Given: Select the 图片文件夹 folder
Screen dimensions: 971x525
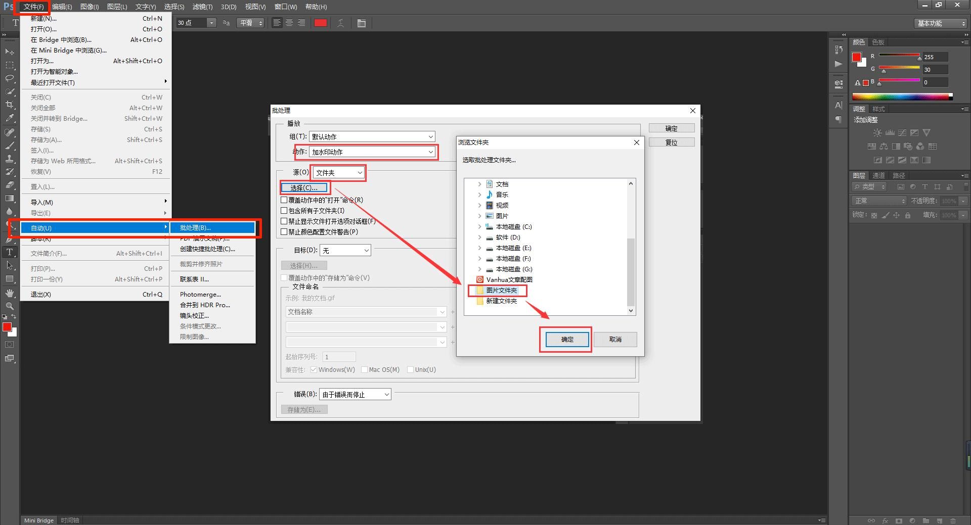Looking at the screenshot, I should click(x=497, y=291).
